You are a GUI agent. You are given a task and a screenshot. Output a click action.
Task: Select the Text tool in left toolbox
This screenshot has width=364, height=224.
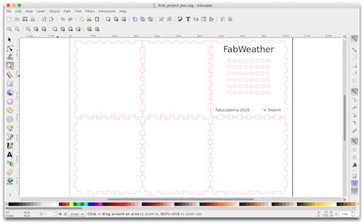10,154
